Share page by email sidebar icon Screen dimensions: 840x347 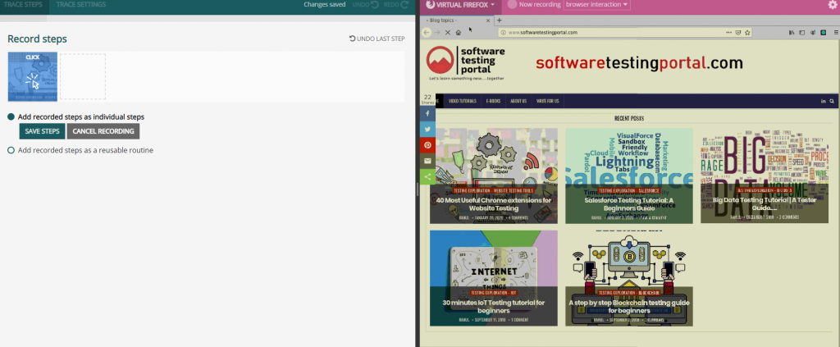427,161
